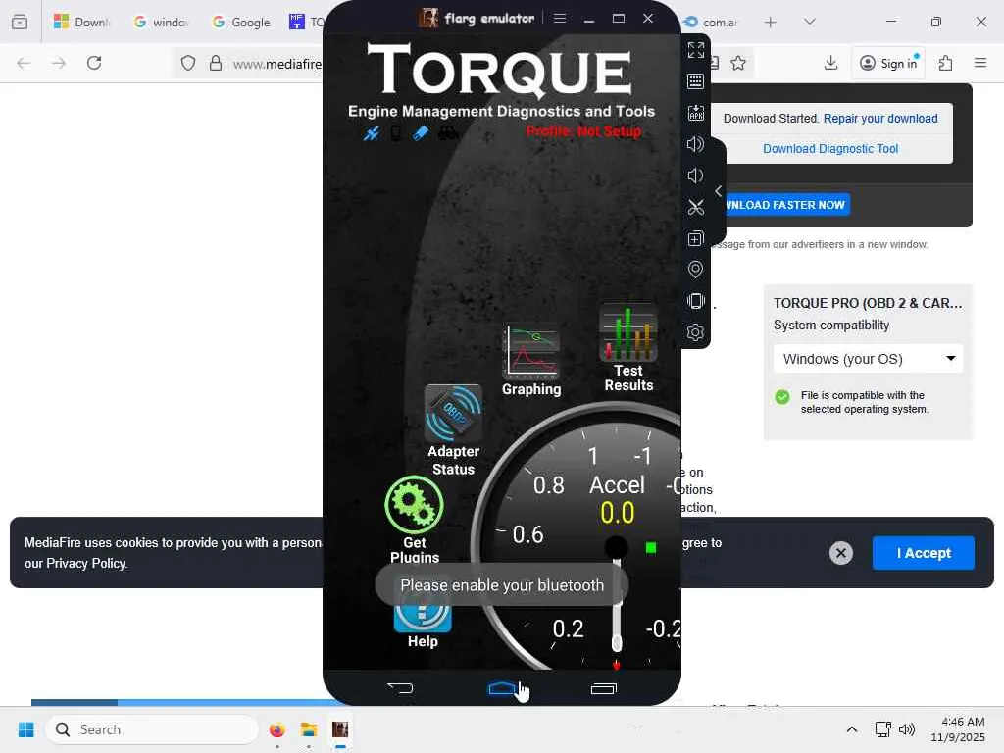The width and height of the screenshot is (1004, 753).
Task: Click emulator screenshot scissors icon
Action: (x=695, y=207)
